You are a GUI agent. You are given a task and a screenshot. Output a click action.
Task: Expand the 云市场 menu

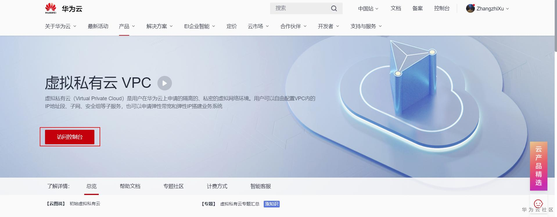click(258, 26)
